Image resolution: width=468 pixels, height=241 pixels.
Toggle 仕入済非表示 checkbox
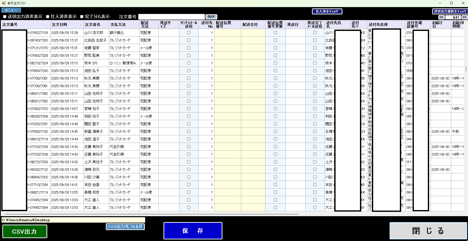coord(48,17)
